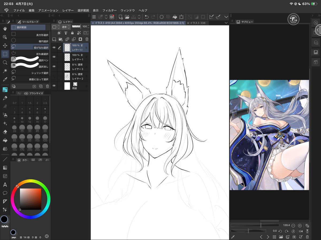The height and width of the screenshot is (240, 321).
Task: Open canvas tab list chevron
Action: click(226, 23)
